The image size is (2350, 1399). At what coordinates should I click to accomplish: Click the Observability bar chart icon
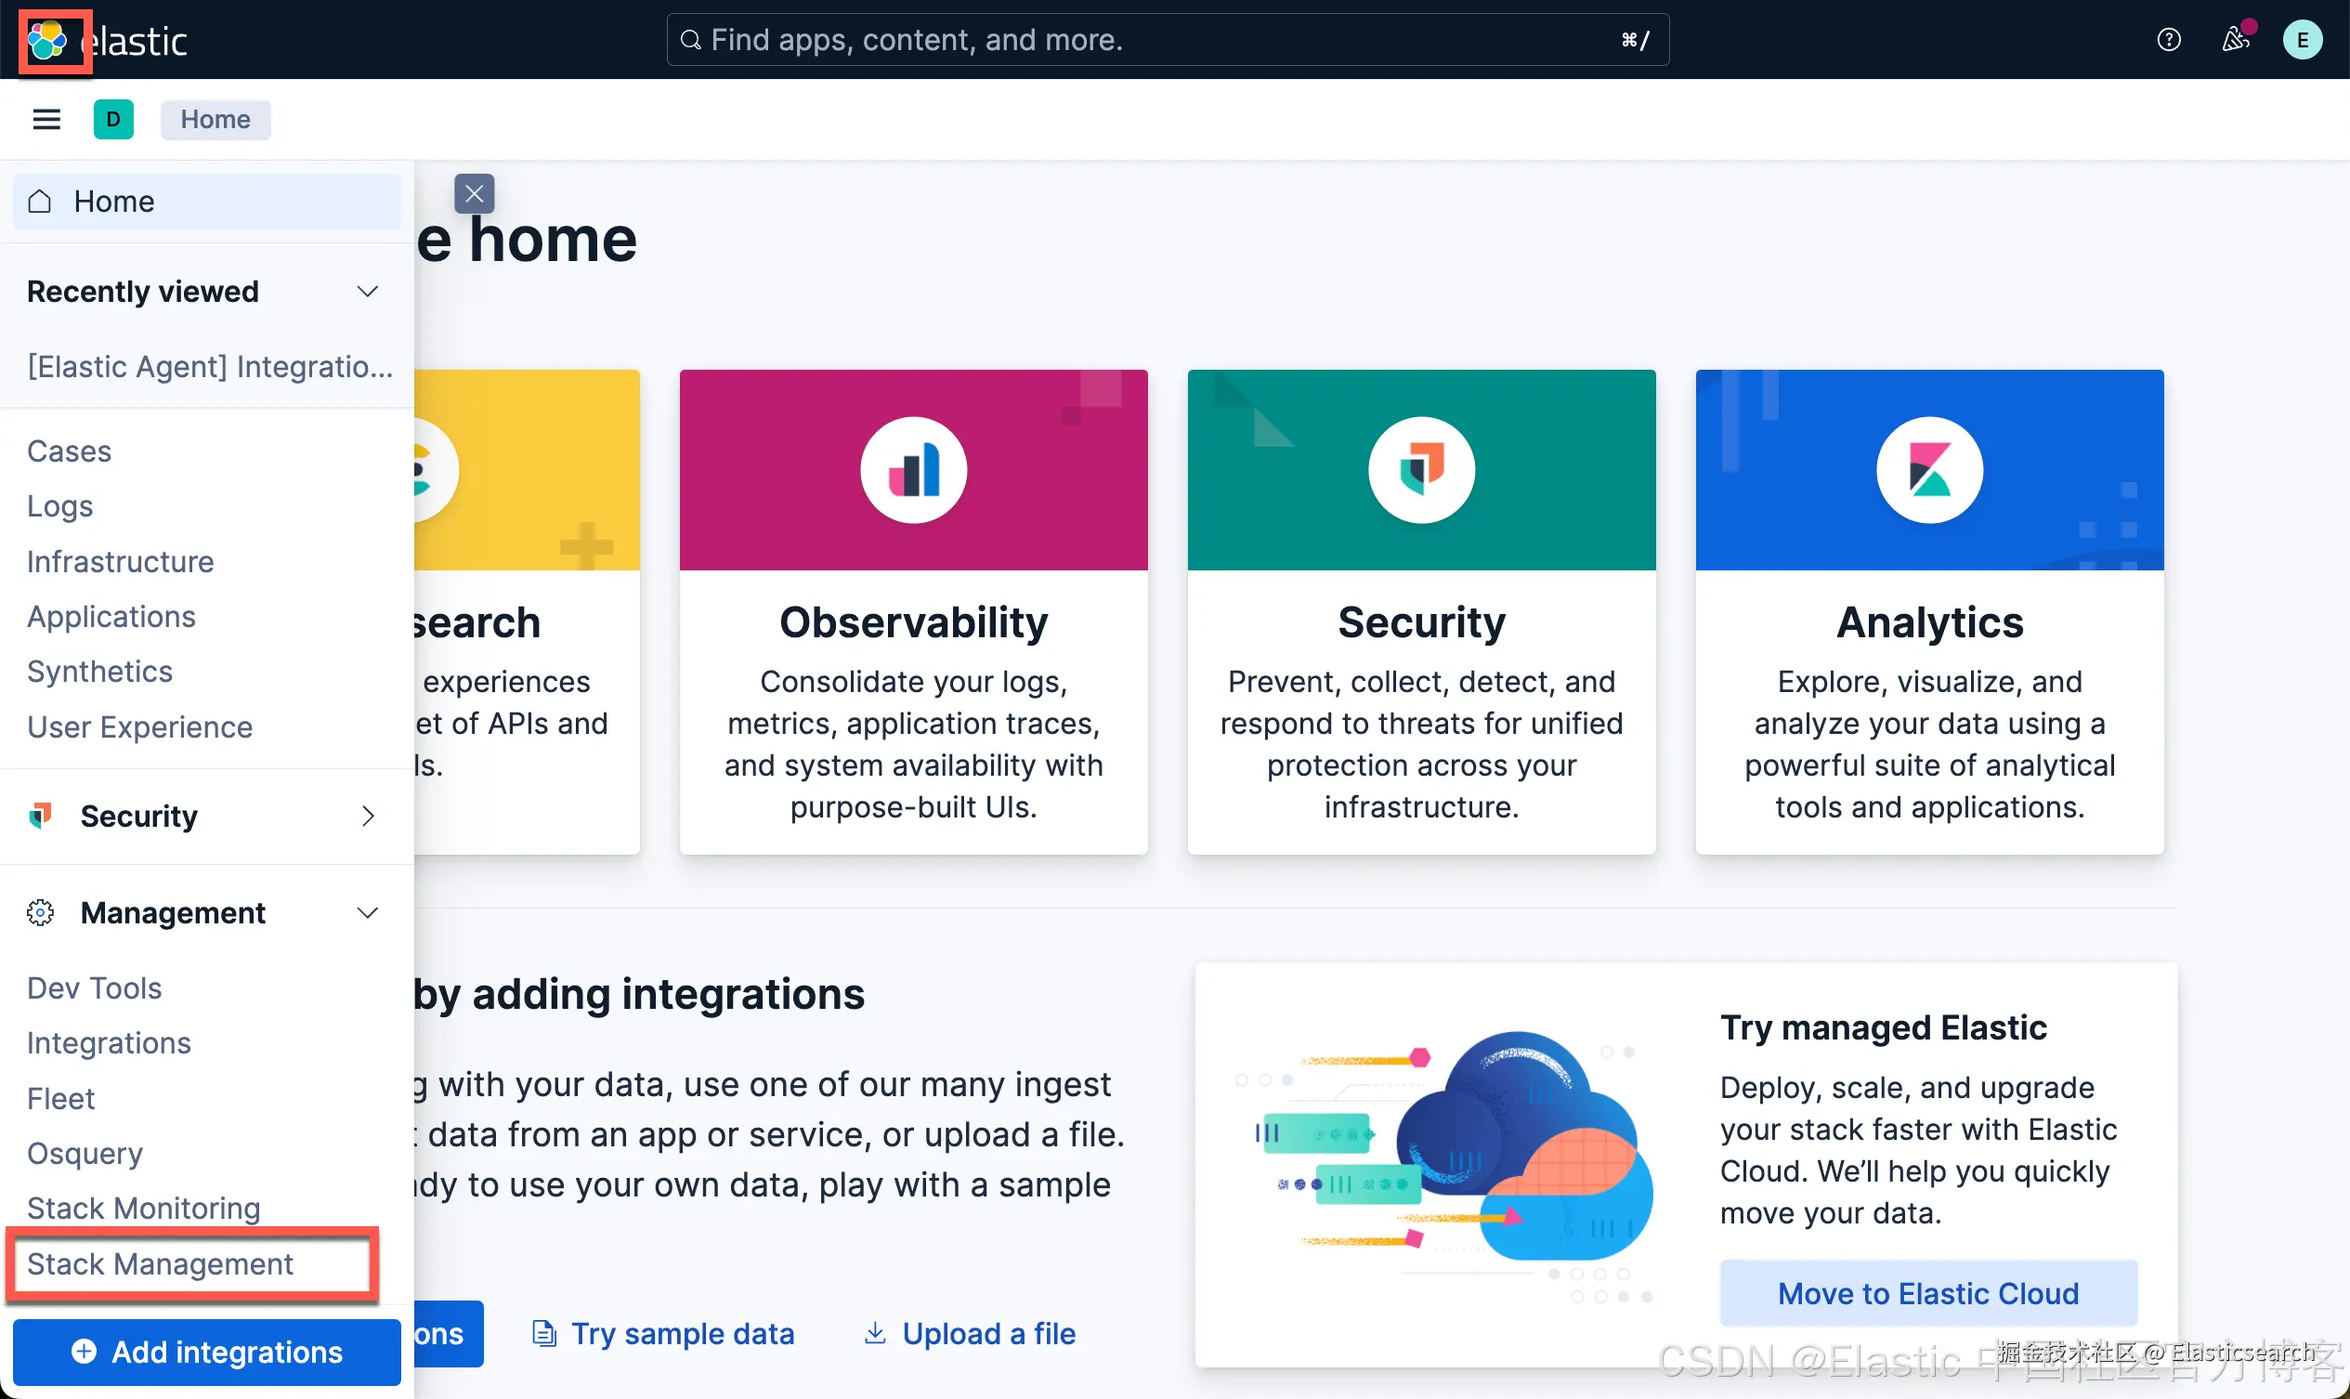point(913,469)
